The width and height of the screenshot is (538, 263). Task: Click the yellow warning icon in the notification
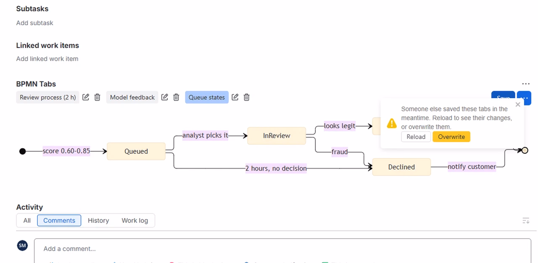tap(392, 123)
